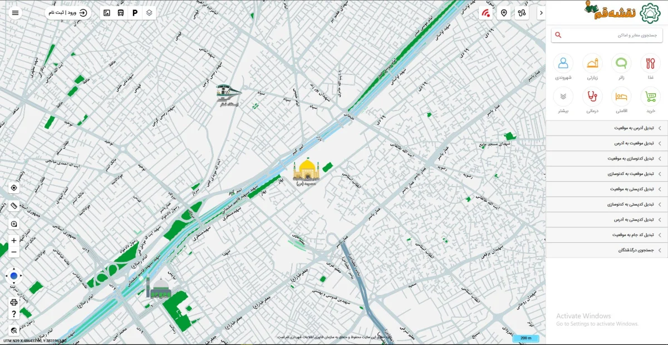668x345 pixels.
Task: Toggle the base map imagery icon
Action: 107,12
